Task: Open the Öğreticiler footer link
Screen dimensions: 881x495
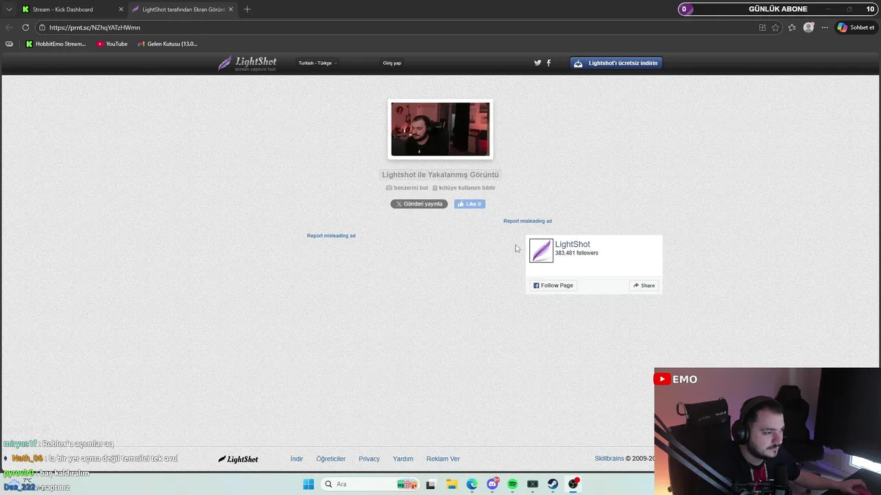Action: pyautogui.click(x=331, y=459)
